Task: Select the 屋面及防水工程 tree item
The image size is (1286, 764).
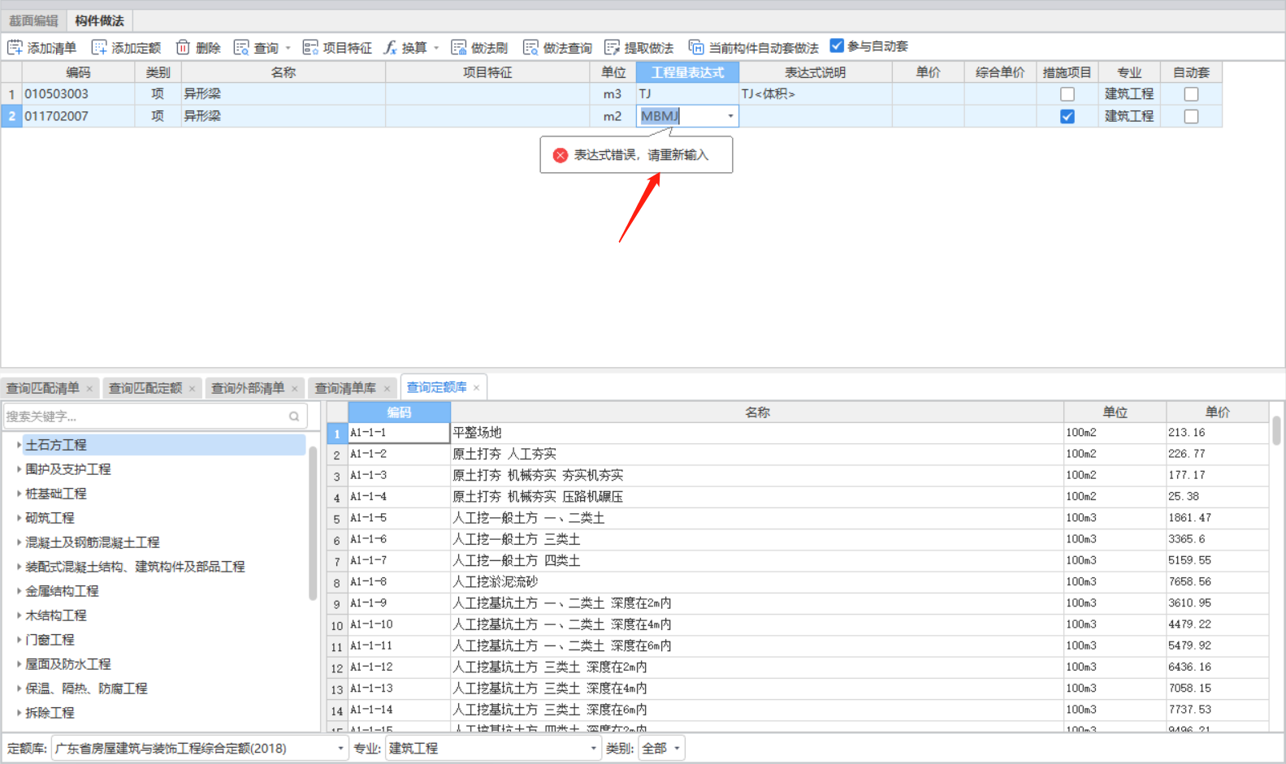Action: click(x=68, y=664)
